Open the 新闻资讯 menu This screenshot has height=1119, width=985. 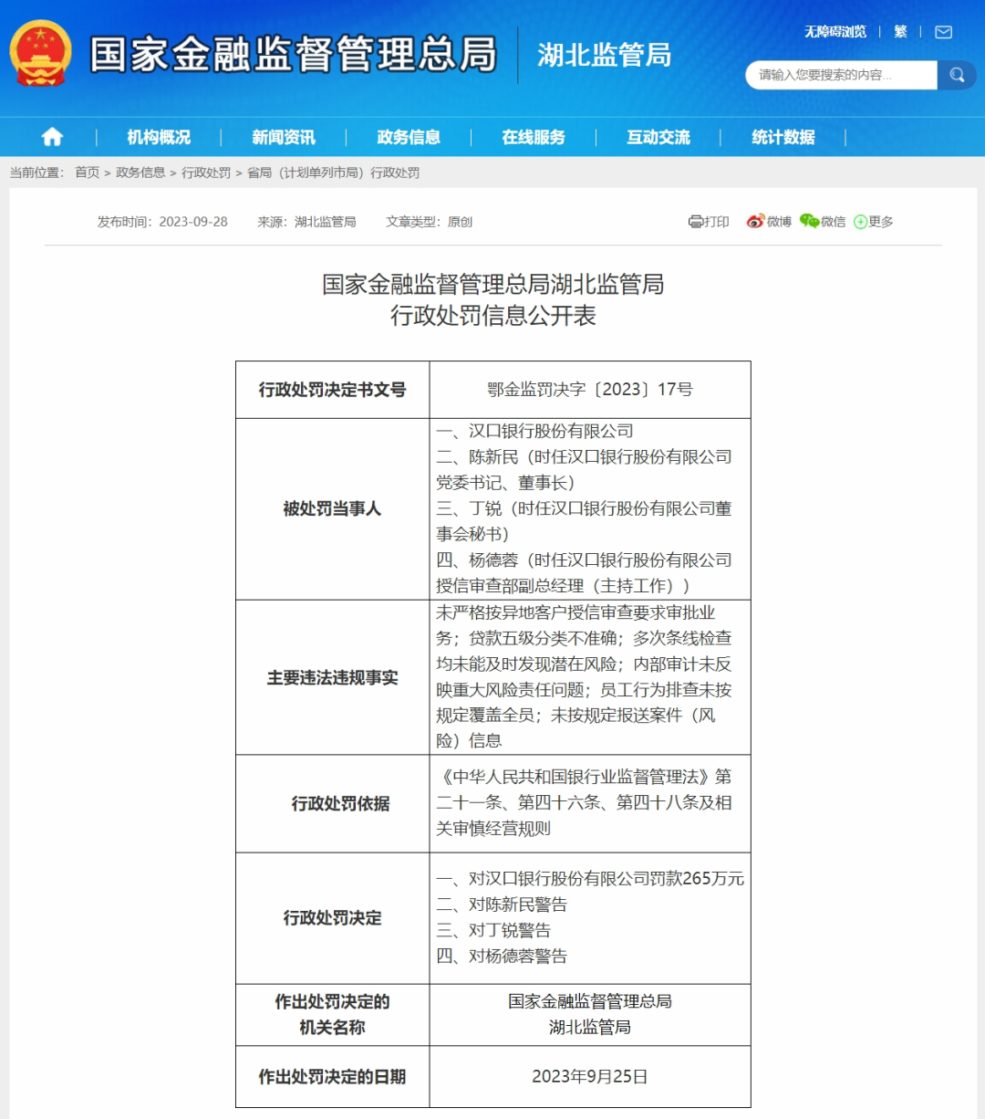tap(284, 137)
